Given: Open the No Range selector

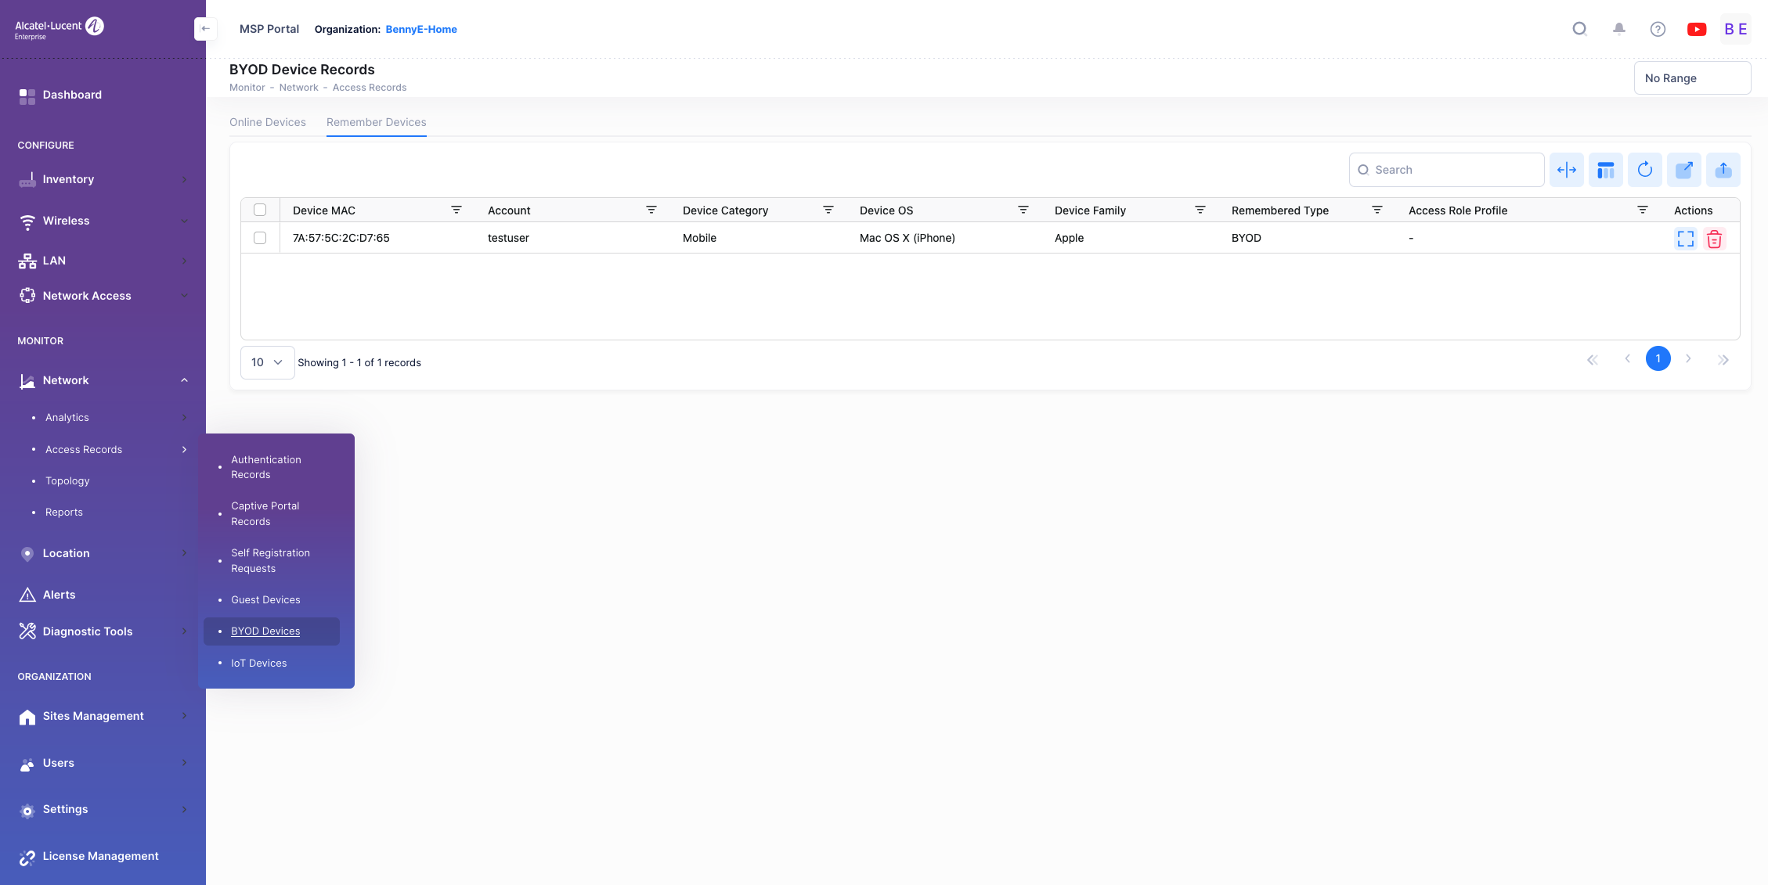Looking at the screenshot, I should 1691,78.
